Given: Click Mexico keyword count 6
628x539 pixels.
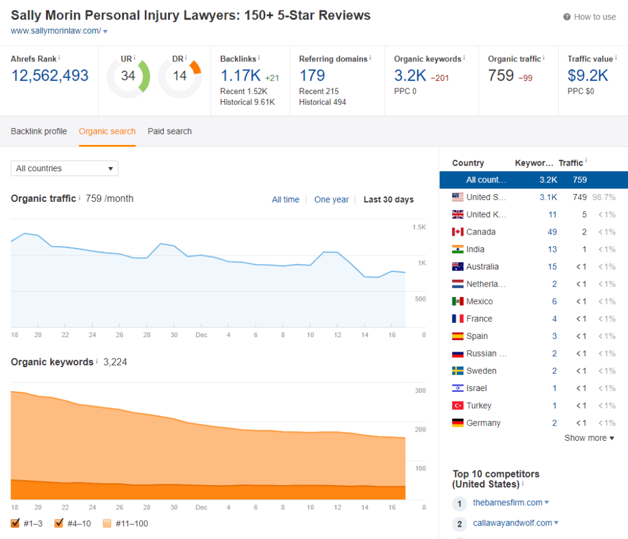Looking at the screenshot, I should (x=554, y=301).
